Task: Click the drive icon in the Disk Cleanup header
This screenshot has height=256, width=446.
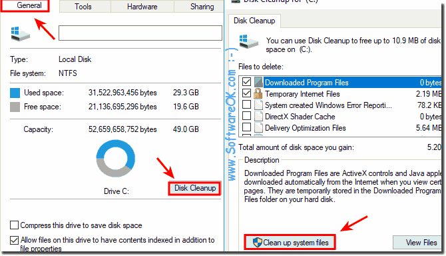Action: click(248, 42)
